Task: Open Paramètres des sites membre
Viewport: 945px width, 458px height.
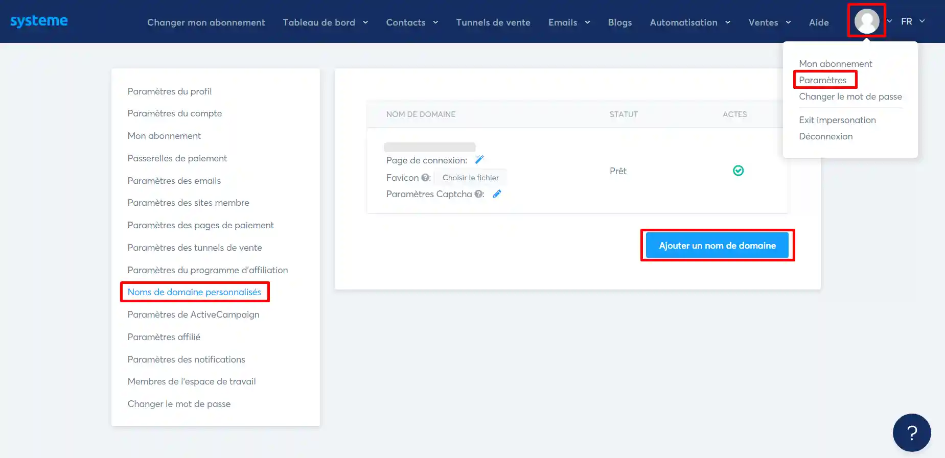Action: point(189,203)
